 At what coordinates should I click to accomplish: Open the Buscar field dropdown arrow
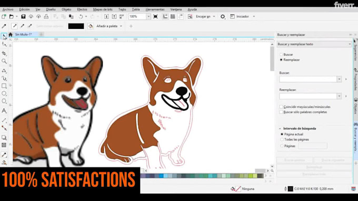[x=339, y=79]
